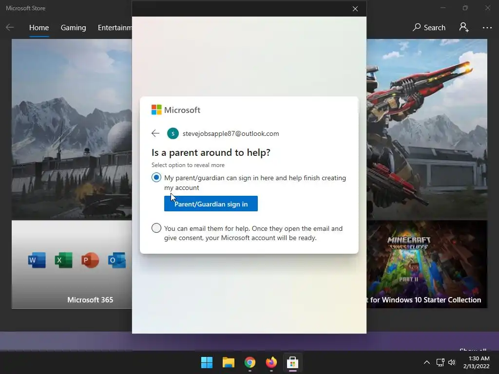Image resolution: width=499 pixels, height=374 pixels.
Task: Open File Explorer from taskbar
Action: (x=229, y=362)
